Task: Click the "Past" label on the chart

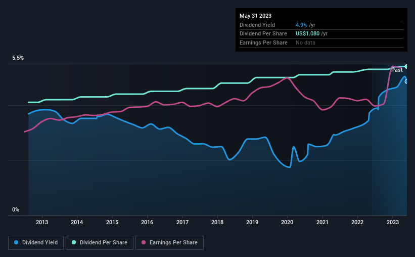Action: pyautogui.click(x=397, y=70)
